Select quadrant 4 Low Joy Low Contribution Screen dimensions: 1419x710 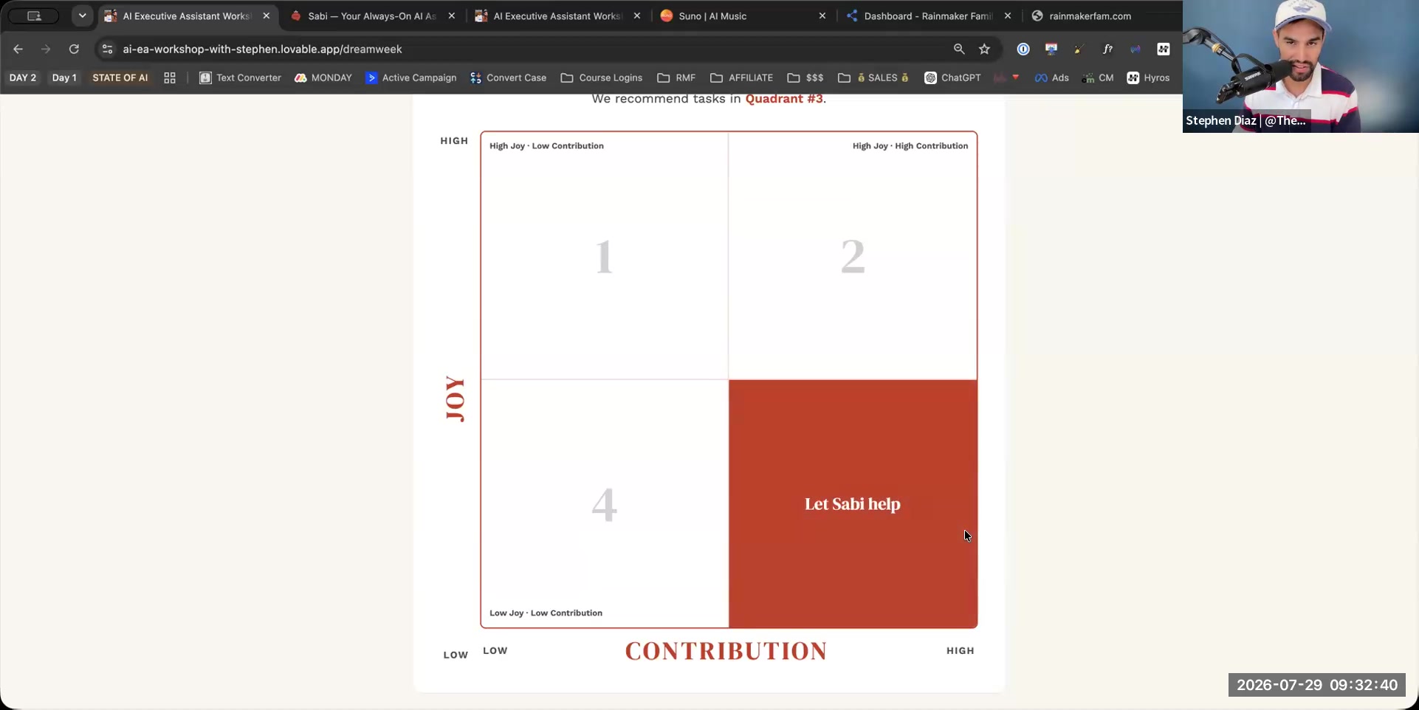pos(605,504)
